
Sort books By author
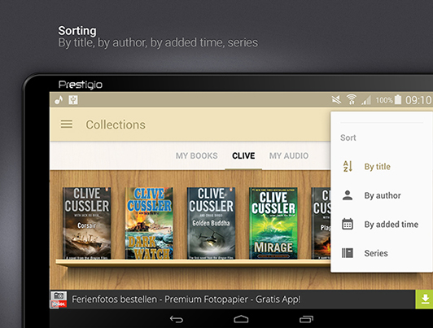(x=383, y=195)
